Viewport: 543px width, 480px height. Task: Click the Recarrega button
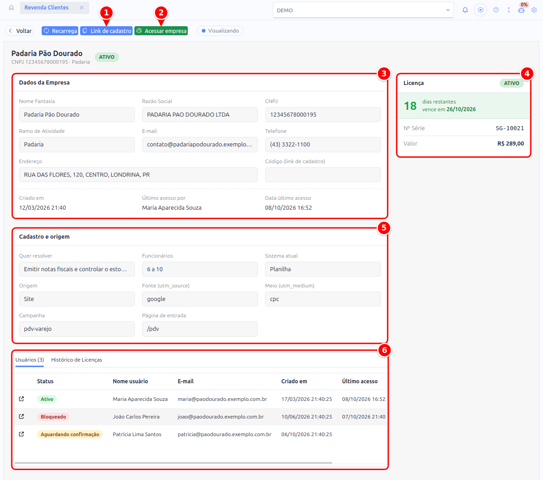click(x=60, y=31)
